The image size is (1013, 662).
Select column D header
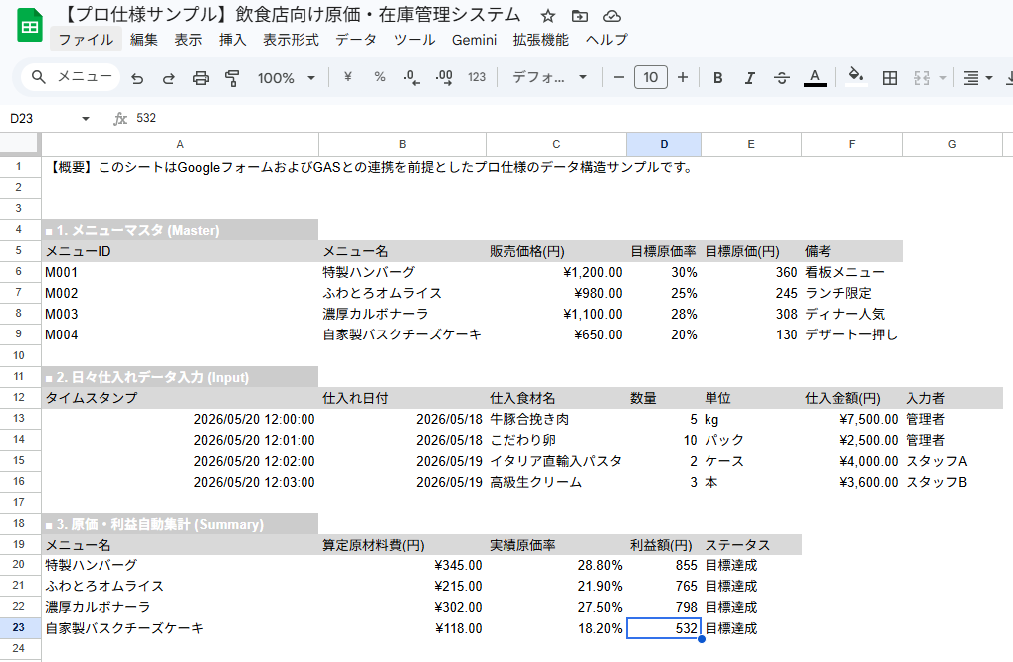[664, 144]
